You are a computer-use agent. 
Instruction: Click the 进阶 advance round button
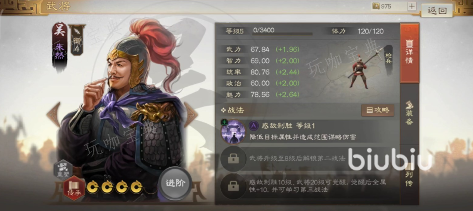[x=175, y=184]
